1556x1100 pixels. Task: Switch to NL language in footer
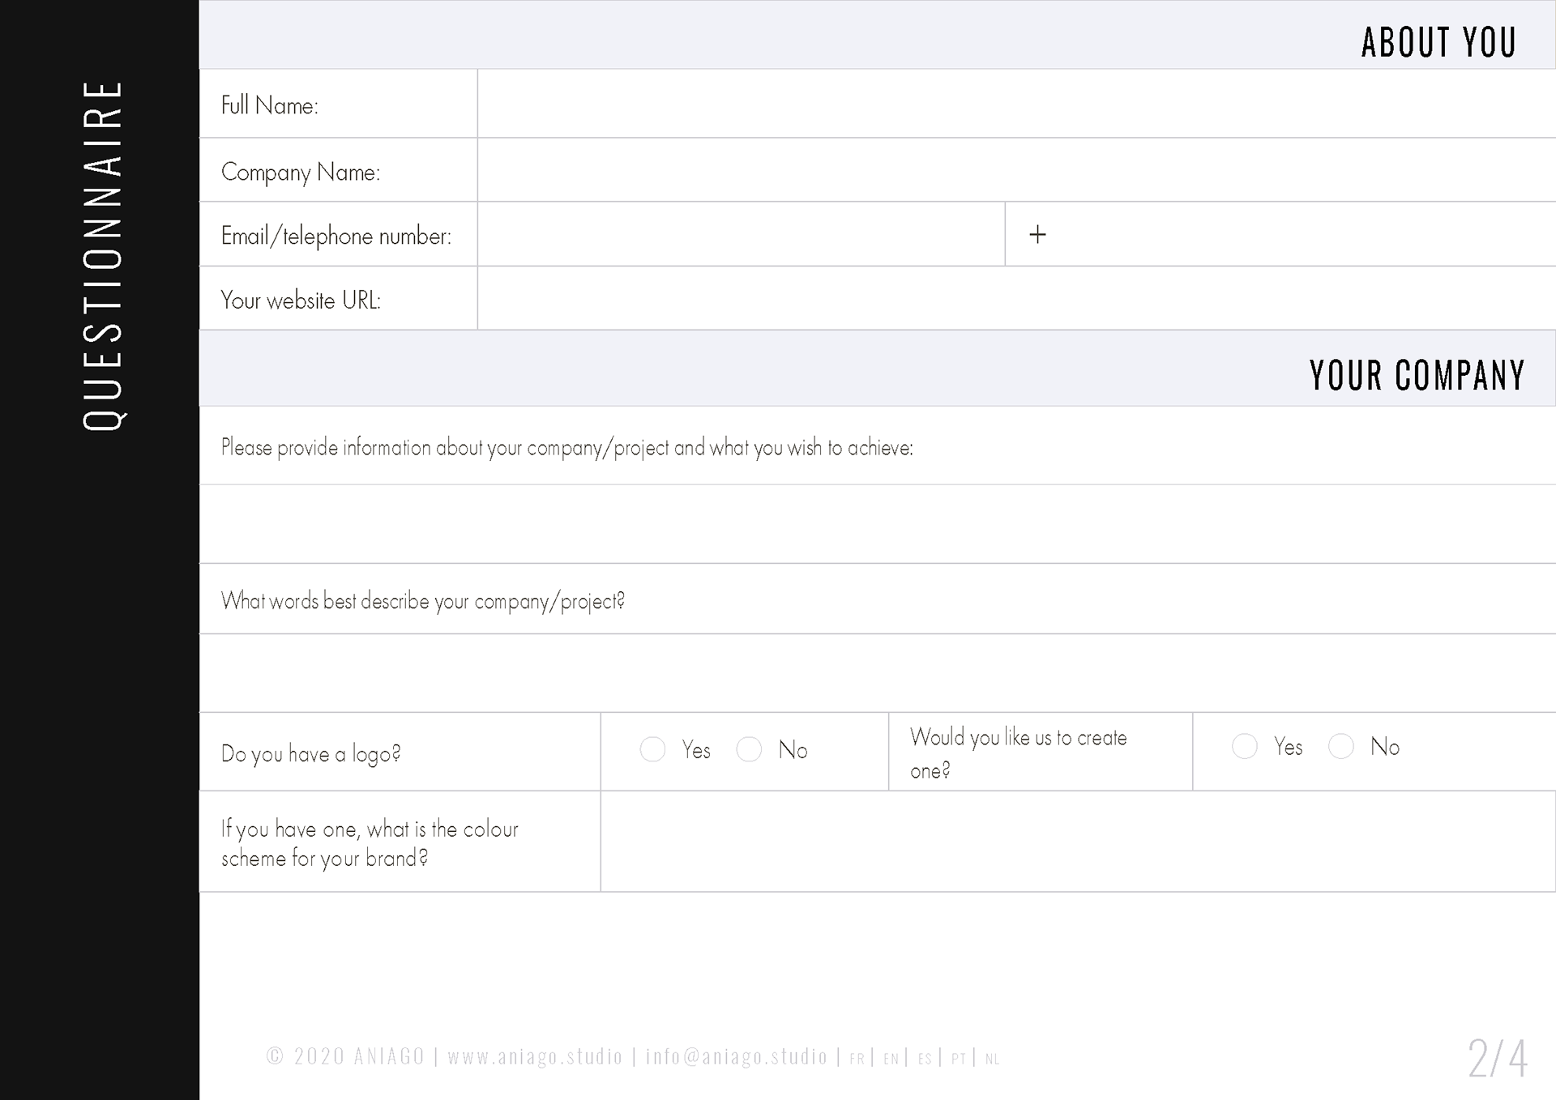point(993,1059)
